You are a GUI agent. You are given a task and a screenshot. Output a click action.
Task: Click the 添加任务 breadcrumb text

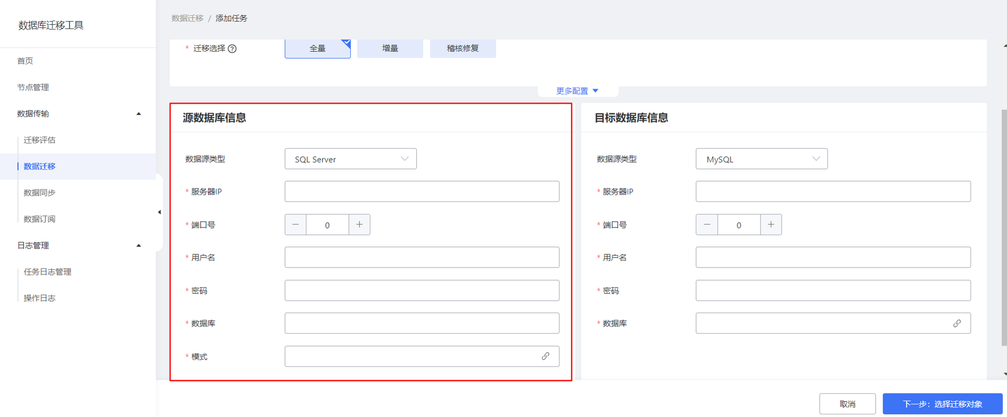[231, 18]
